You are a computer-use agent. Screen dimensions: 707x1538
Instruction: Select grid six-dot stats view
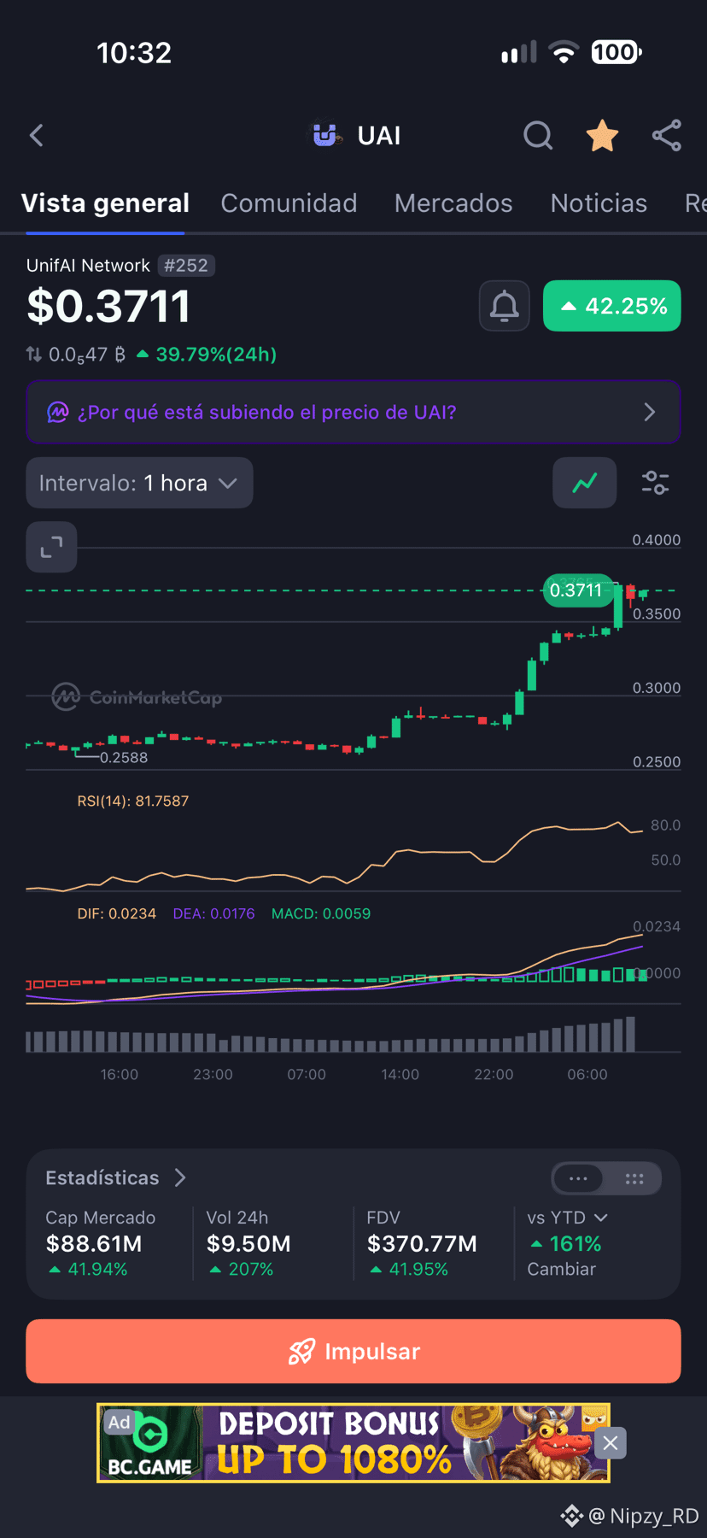click(x=634, y=1179)
